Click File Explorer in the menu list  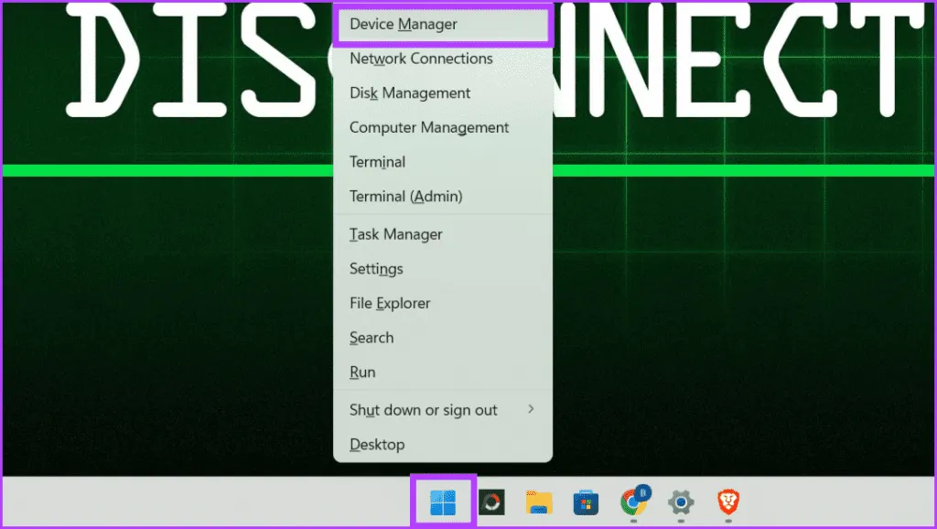click(x=390, y=303)
